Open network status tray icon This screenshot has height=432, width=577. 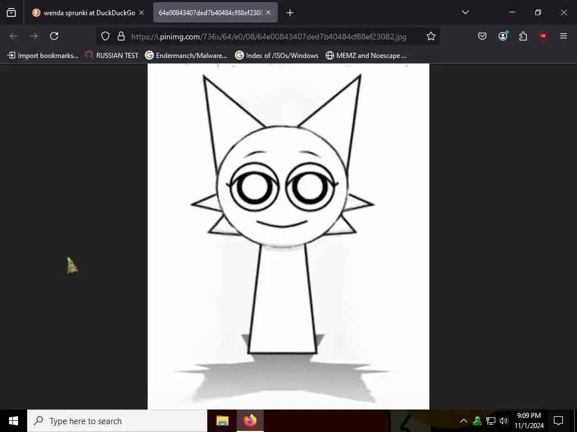[491, 421]
